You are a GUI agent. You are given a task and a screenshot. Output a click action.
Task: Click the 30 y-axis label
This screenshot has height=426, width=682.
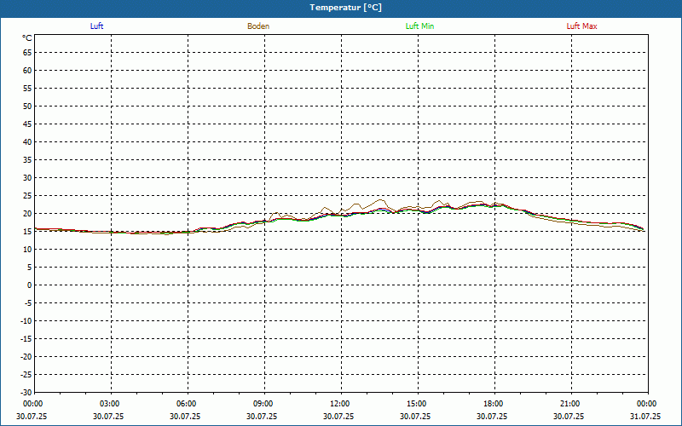coord(27,178)
